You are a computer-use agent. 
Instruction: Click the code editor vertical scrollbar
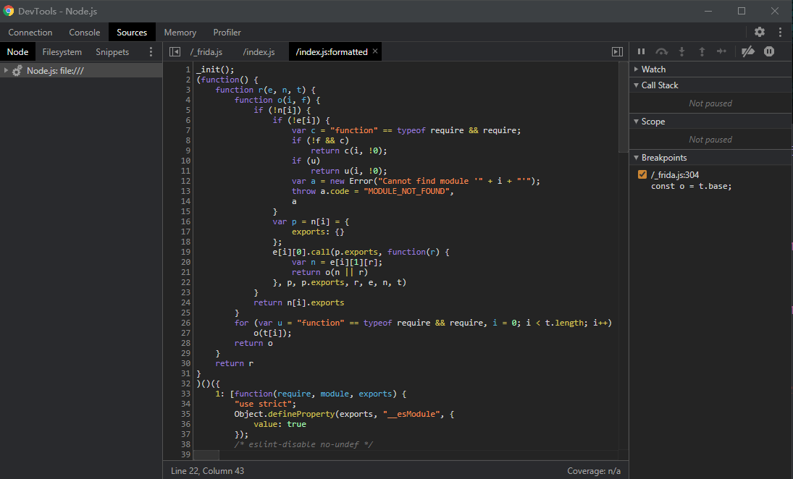(x=624, y=109)
